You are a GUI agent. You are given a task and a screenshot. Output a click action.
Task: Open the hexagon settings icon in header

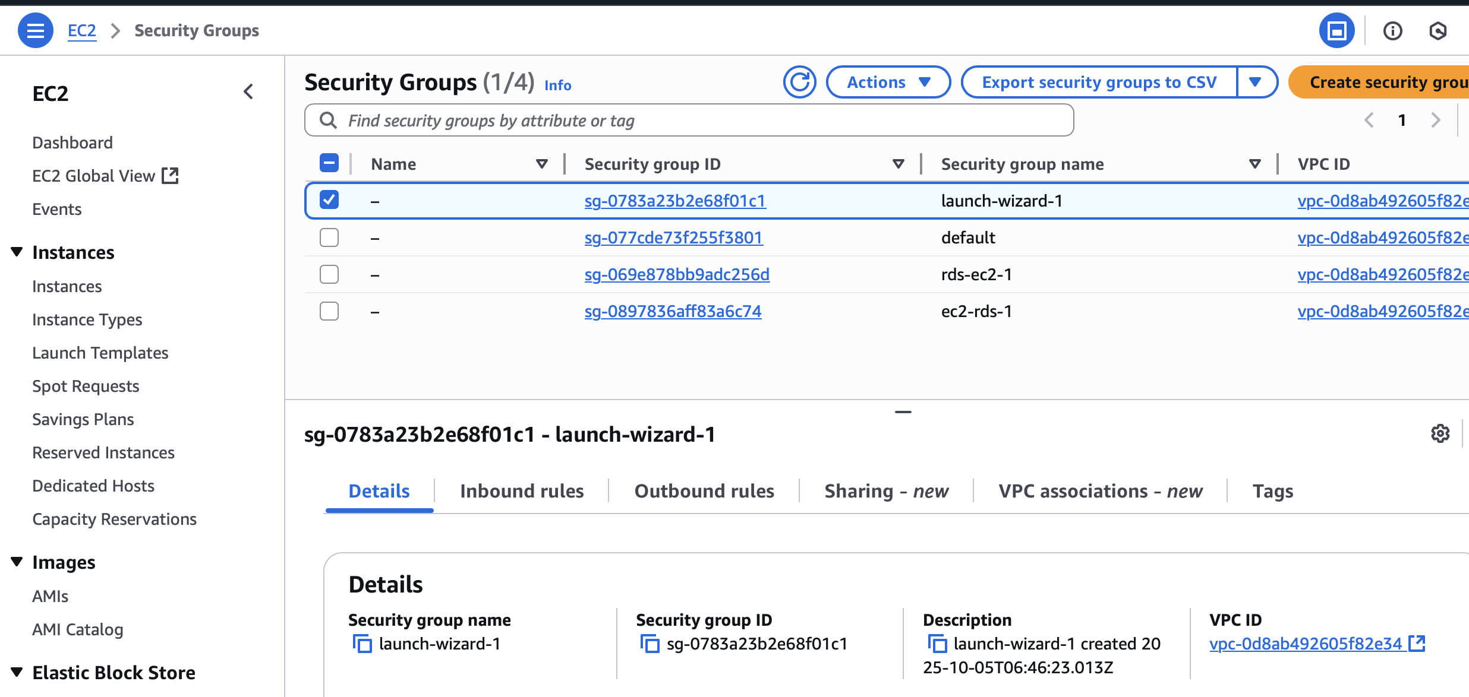click(x=1438, y=31)
